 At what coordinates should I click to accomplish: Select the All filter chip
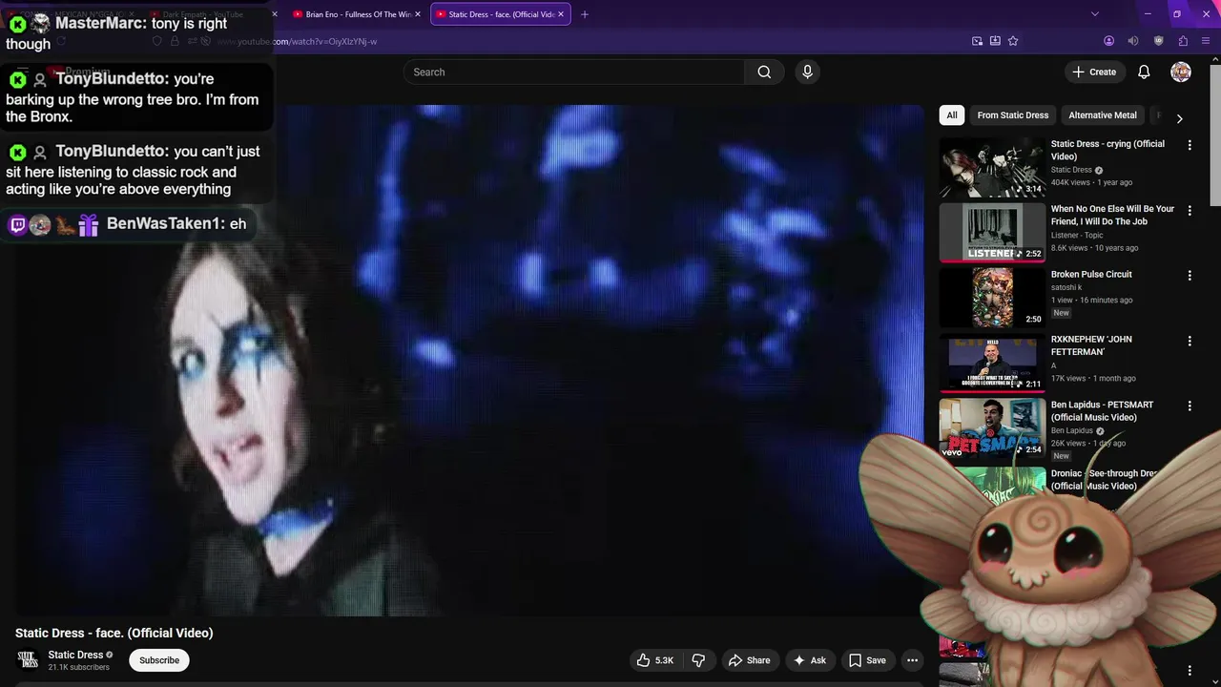tap(951, 114)
